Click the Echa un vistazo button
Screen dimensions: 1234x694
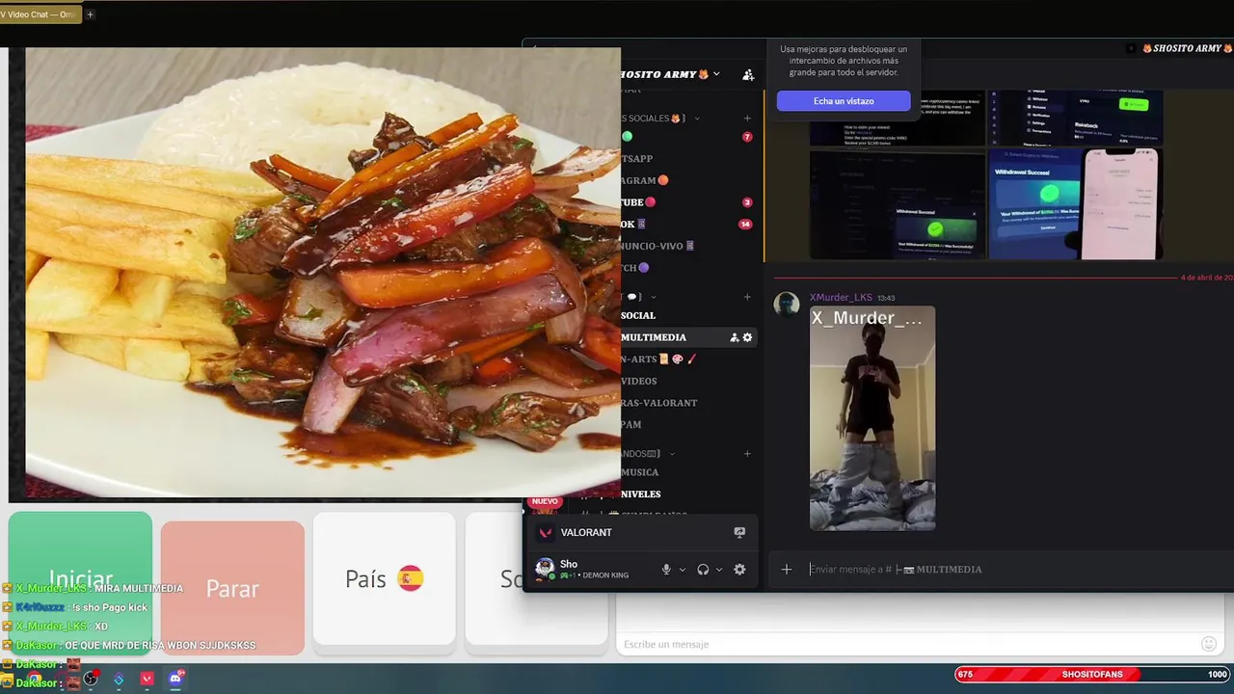pyautogui.click(x=844, y=101)
